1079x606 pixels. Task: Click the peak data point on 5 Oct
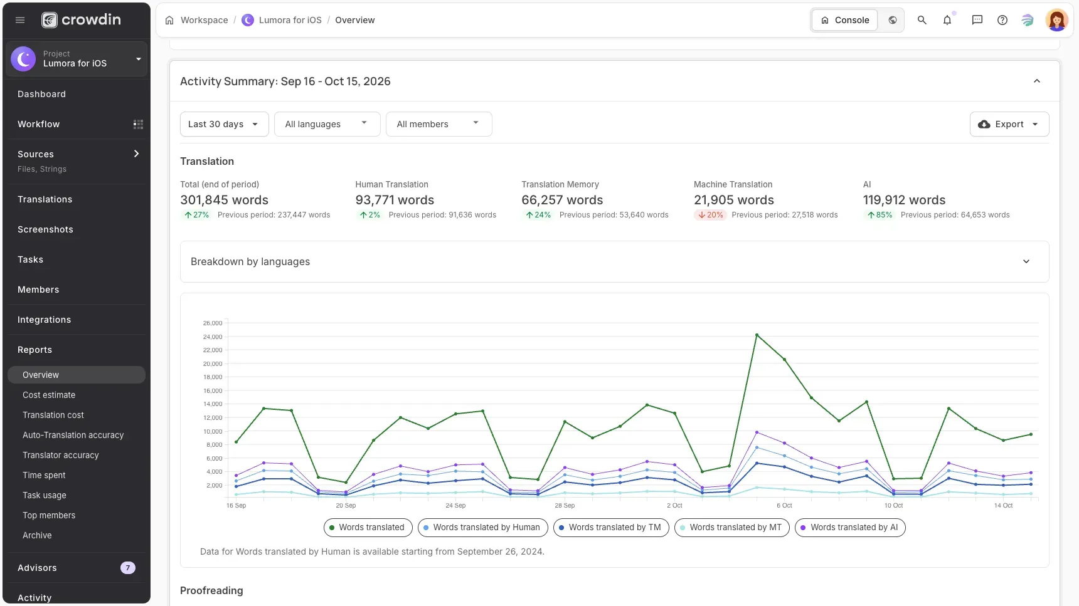pos(757,335)
